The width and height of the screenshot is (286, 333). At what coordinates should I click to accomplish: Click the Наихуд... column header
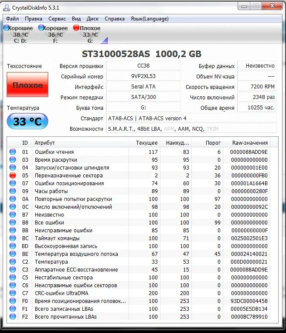click(x=176, y=143)
